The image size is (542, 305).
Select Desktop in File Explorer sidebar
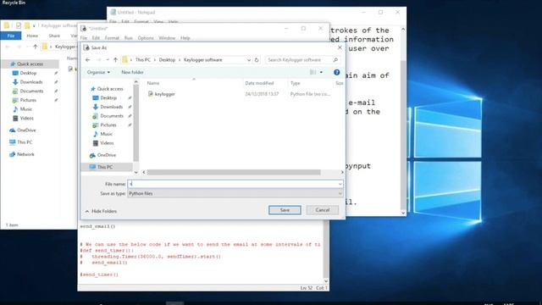[28, 73]
